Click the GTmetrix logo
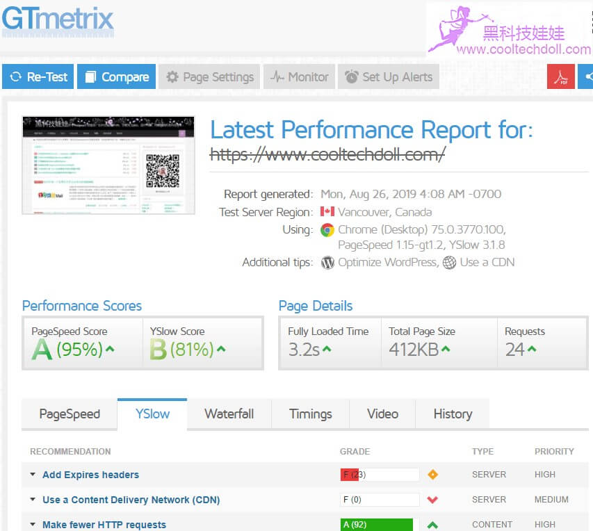The width and height of the screenshot is (593, 531). click(x=58, y=22)
